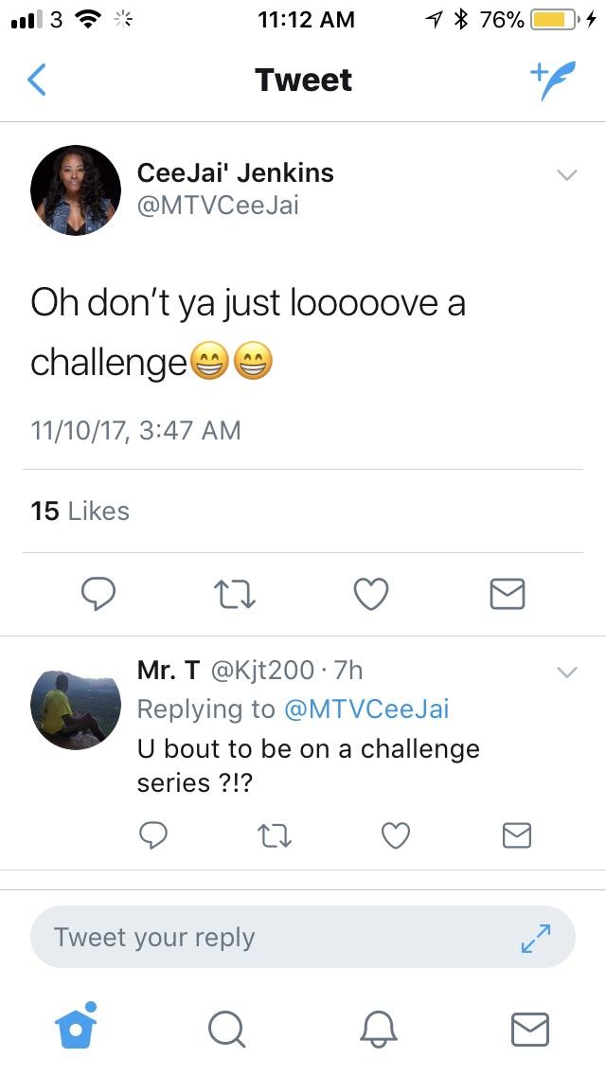Retweet CeeJai' Jenkins's tweet
This screenshot has width=606, height=1076.
pos(234,594)
